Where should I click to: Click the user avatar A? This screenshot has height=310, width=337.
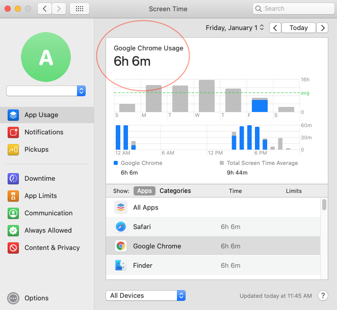46,57
